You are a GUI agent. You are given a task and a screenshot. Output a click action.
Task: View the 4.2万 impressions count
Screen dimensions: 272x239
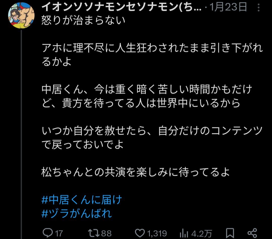201,234
